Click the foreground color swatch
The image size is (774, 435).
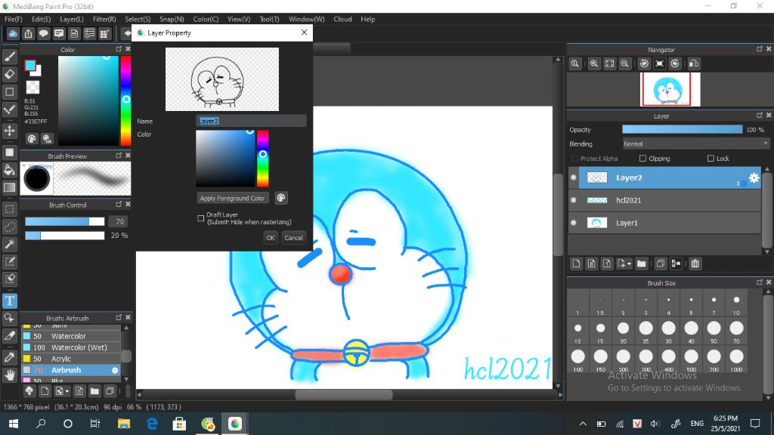[x=30, y=65]
